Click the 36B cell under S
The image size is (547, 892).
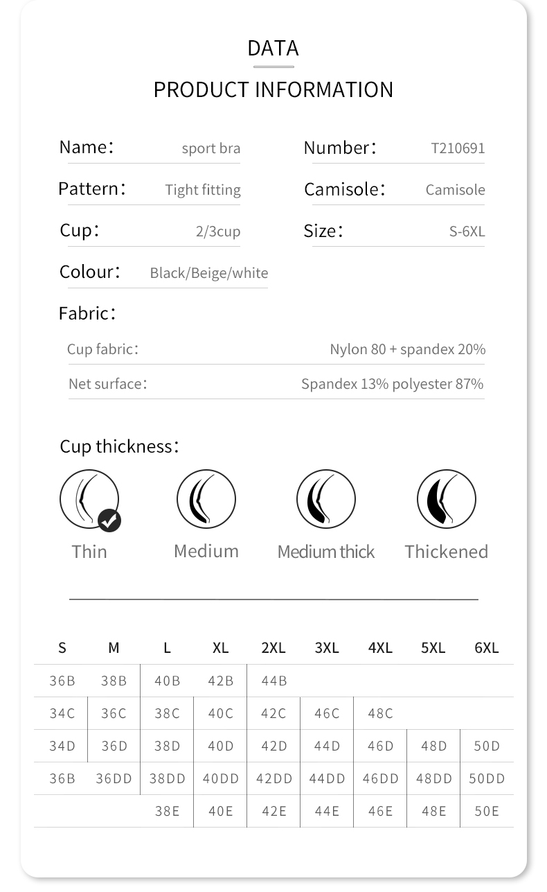[62, 681]
